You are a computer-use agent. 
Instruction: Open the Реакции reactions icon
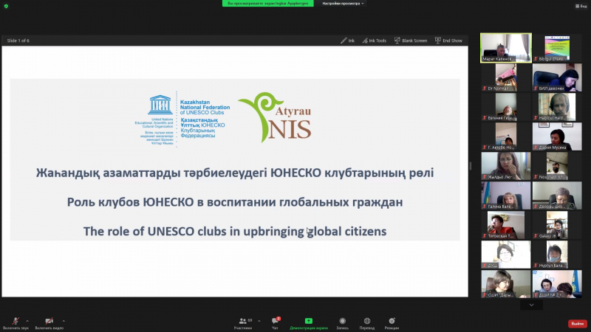pos(392,321)
